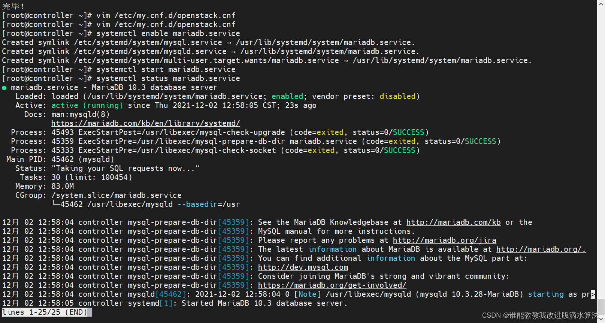Click first 'vim /etc/my.cnf.d/openstack.cnf' command
The width and height of the screenshot is (605, 323).
(166, 15)
